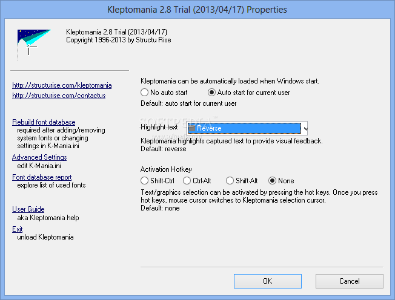Confirm settings with the OK button
This screenshot has height=300, width=395.
pos(268,281)
